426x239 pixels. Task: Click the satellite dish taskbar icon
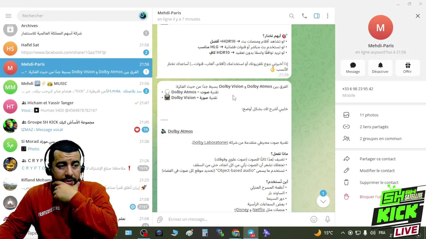tap(266, 233)
